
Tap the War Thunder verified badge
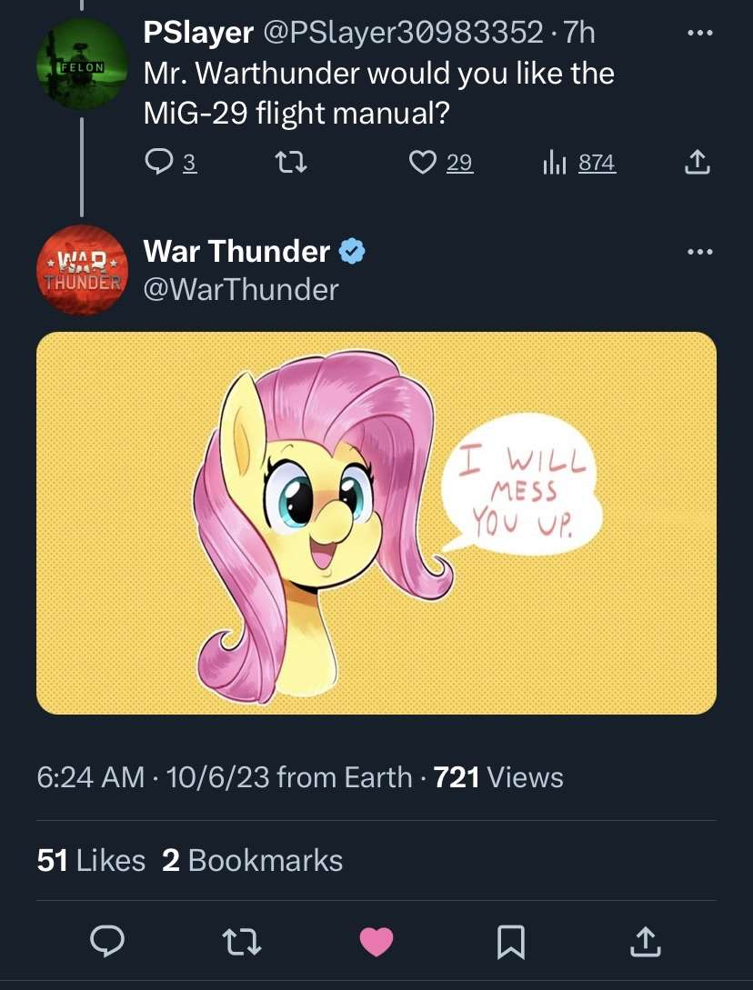352,251
